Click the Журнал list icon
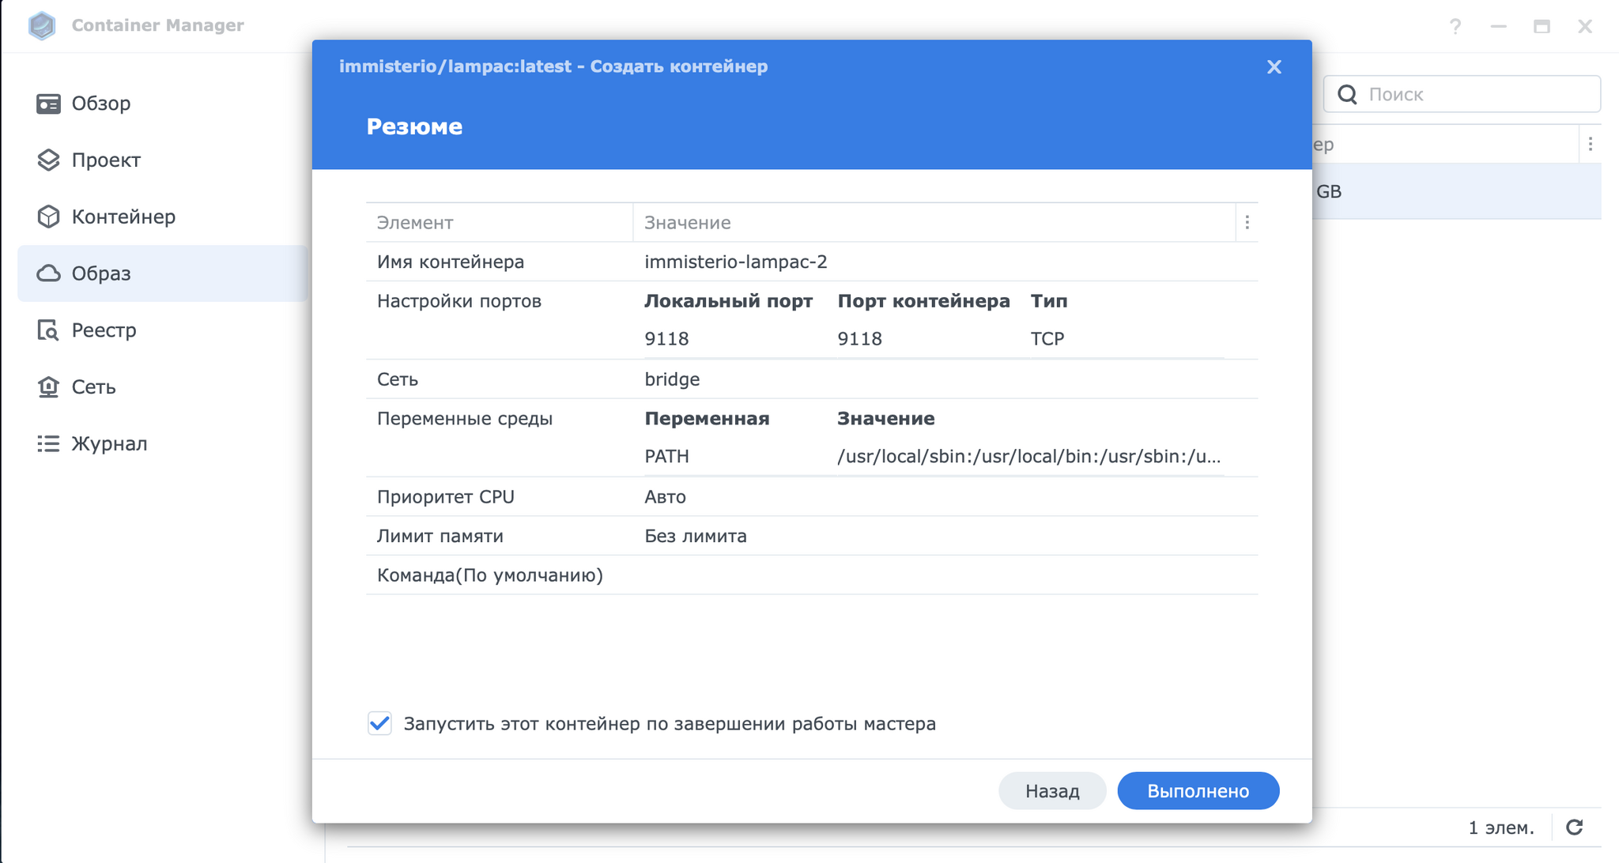 tap(48, 444)
